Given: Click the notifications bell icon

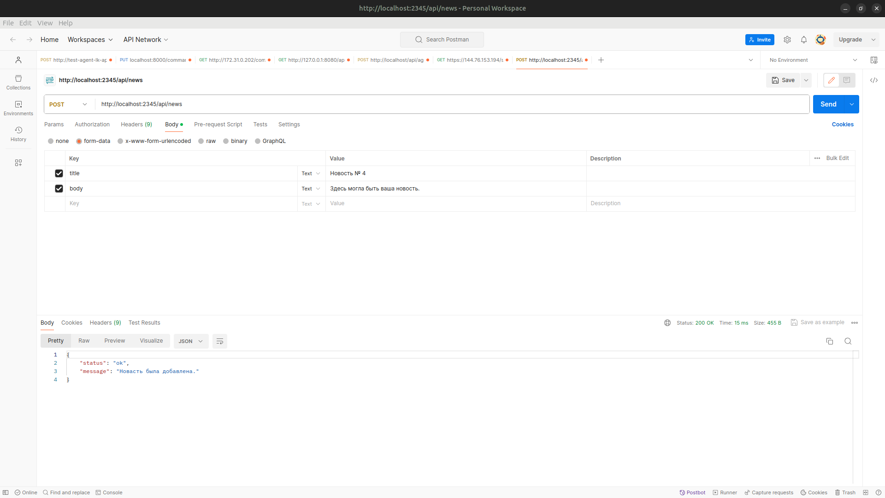Looking at the screenshot, I should click(x=803, y=40).
